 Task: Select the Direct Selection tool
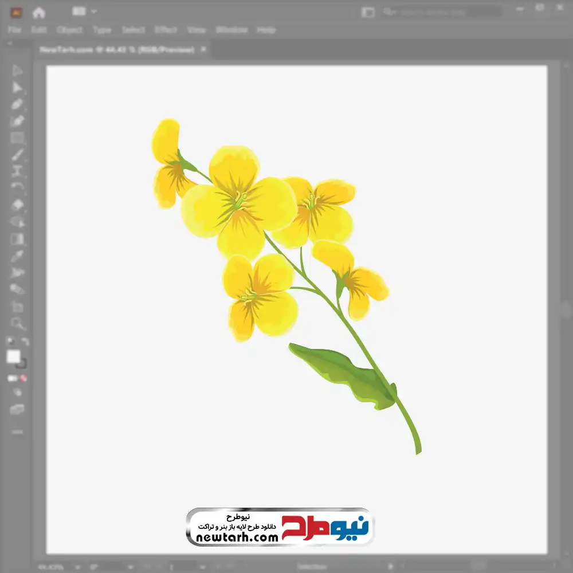[x=17, y=88]
